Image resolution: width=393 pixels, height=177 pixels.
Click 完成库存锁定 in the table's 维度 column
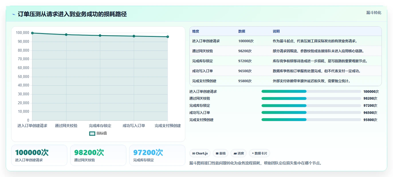coord(203,61)
